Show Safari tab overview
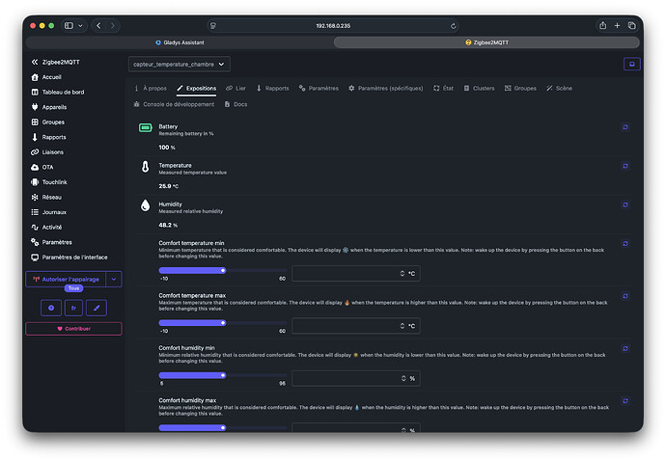 [631, 25]
